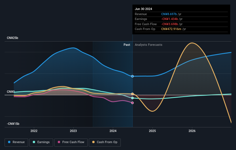This screenshot has height=150, width=236.
Task: Toggle the Revenue legend series
Action: (x=16, y=142)
